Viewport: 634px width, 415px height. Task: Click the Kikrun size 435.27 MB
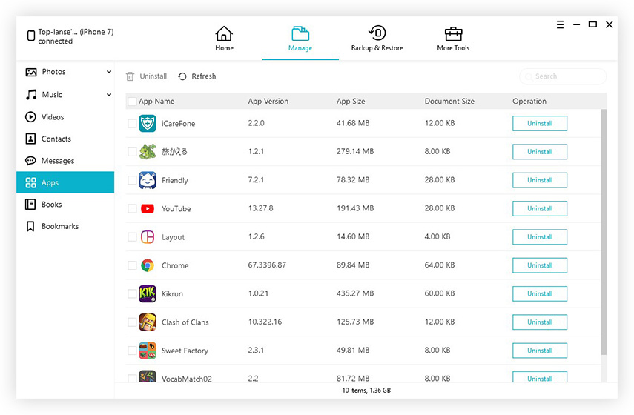(355, 293)
